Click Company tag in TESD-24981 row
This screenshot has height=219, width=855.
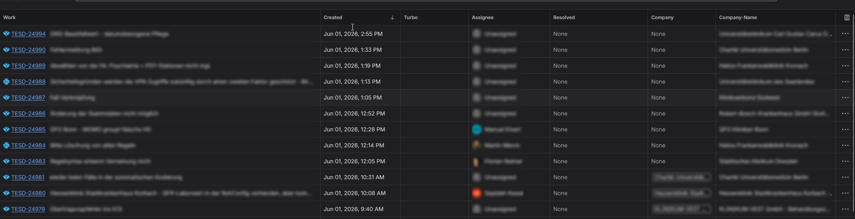click(x=682, y=177)
